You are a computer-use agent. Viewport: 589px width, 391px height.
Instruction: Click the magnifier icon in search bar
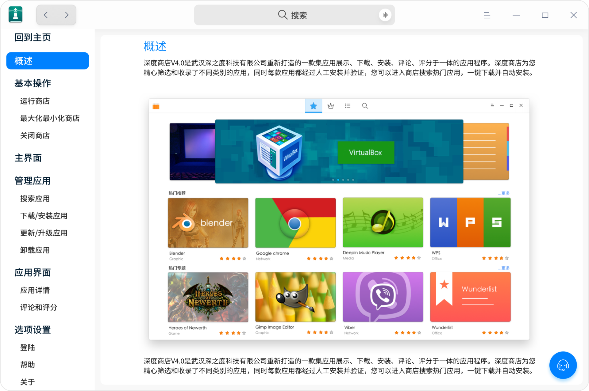pos(282,14)
